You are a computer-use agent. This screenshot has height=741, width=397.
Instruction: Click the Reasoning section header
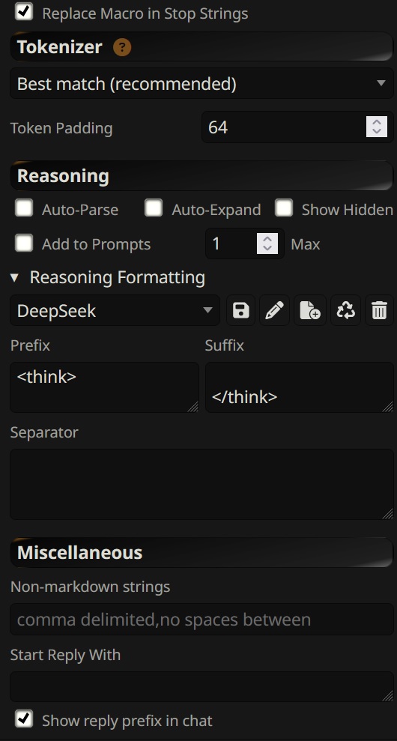[x=201, y=176]
